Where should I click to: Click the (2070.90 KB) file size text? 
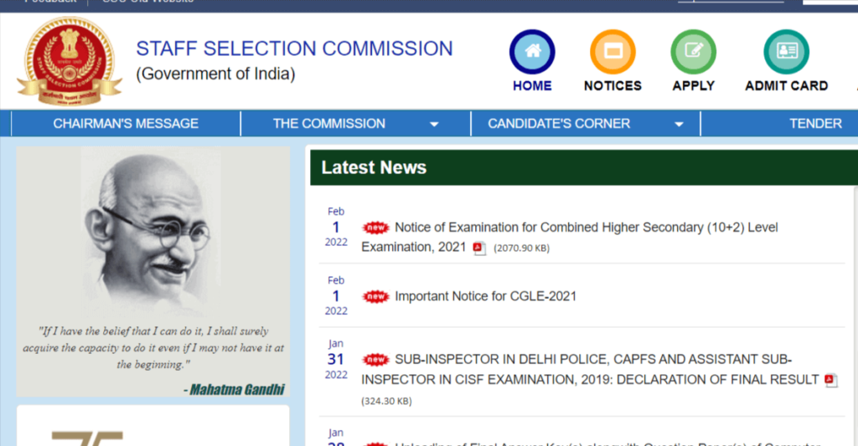click(x=521, y=249)
